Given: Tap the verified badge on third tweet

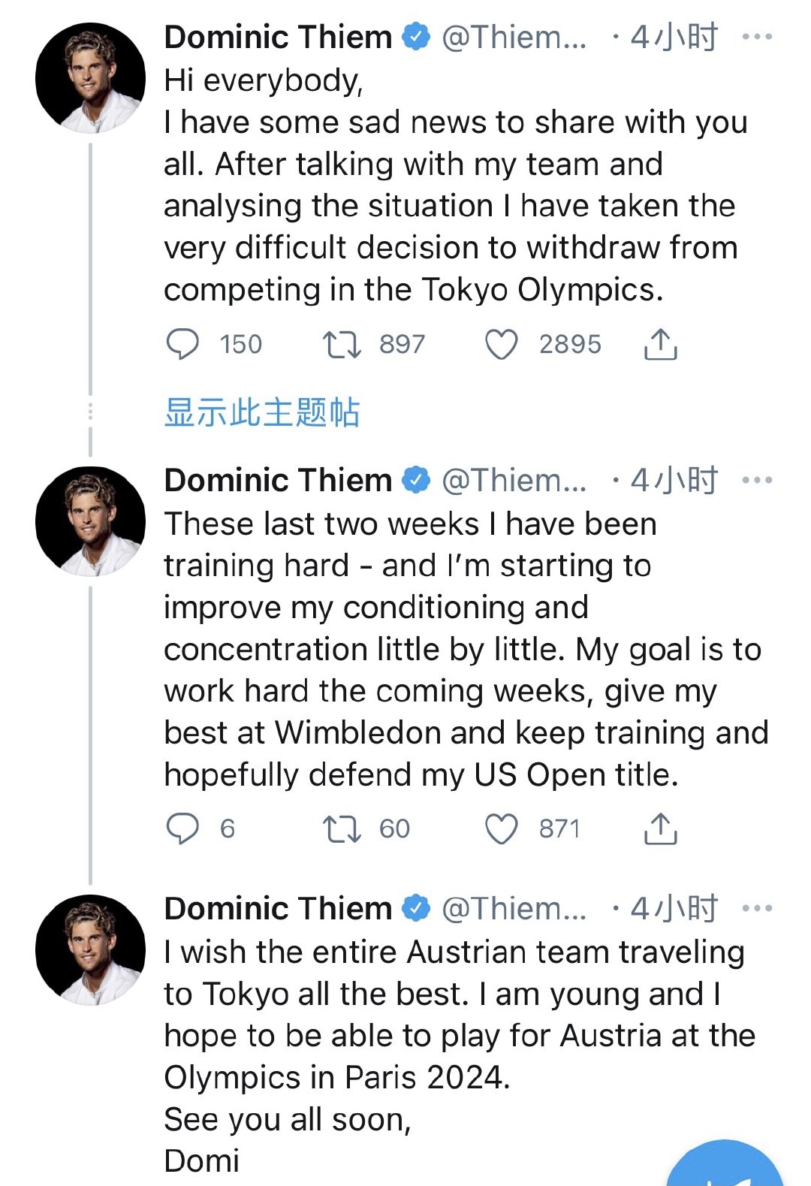Looking at the screenshot, I should pyautogui.click(x=416, y=909).
